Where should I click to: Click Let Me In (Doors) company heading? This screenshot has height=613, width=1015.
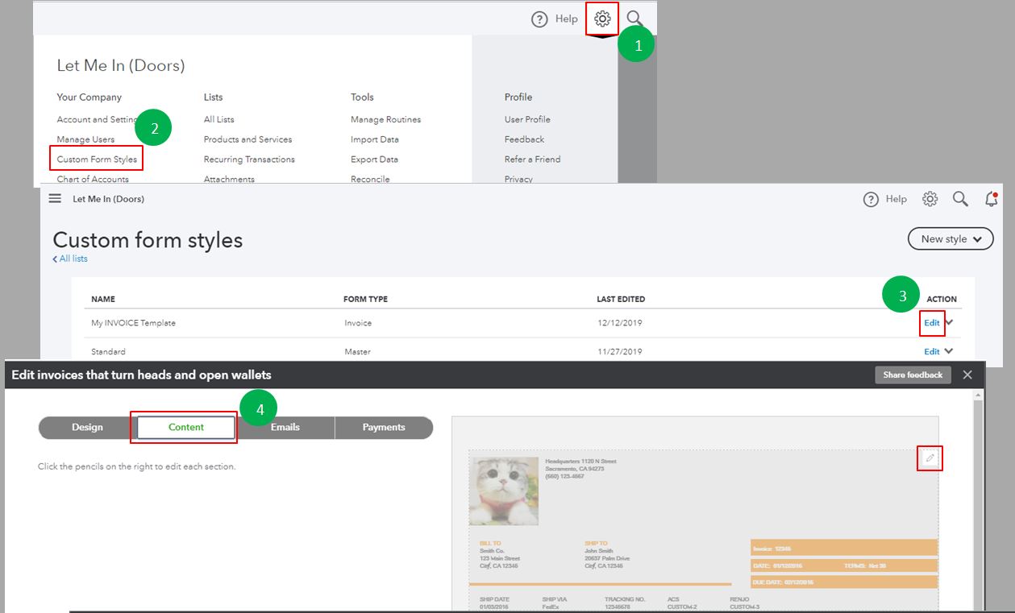pos(121,65)
